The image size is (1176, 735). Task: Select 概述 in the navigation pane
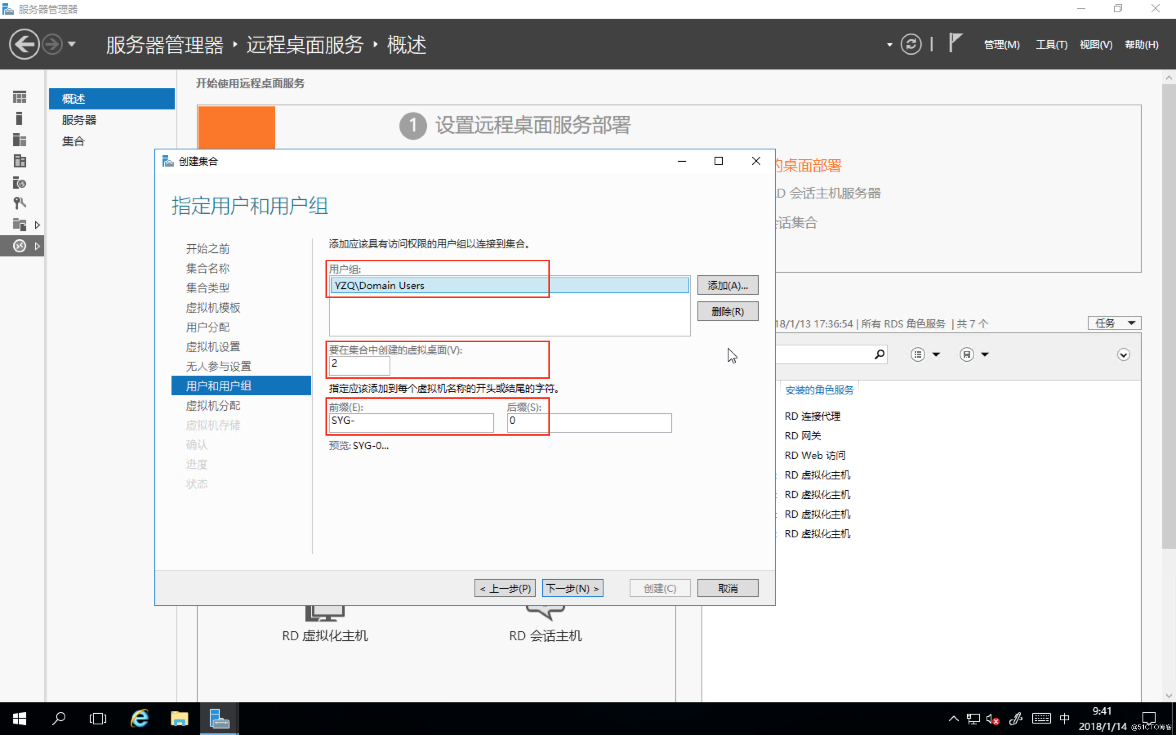pyautogui.click(x=112, y=99)
